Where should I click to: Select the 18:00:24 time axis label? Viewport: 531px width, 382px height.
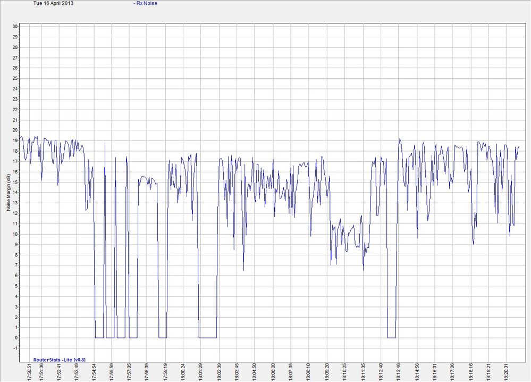pyautogui.click(x=183, y=372)
